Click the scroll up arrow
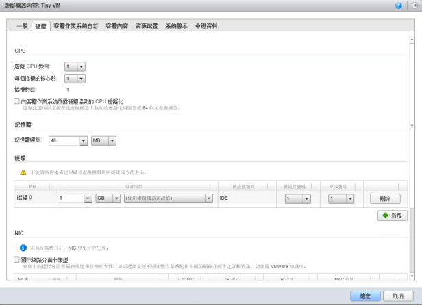 click(x=412, y=40)
